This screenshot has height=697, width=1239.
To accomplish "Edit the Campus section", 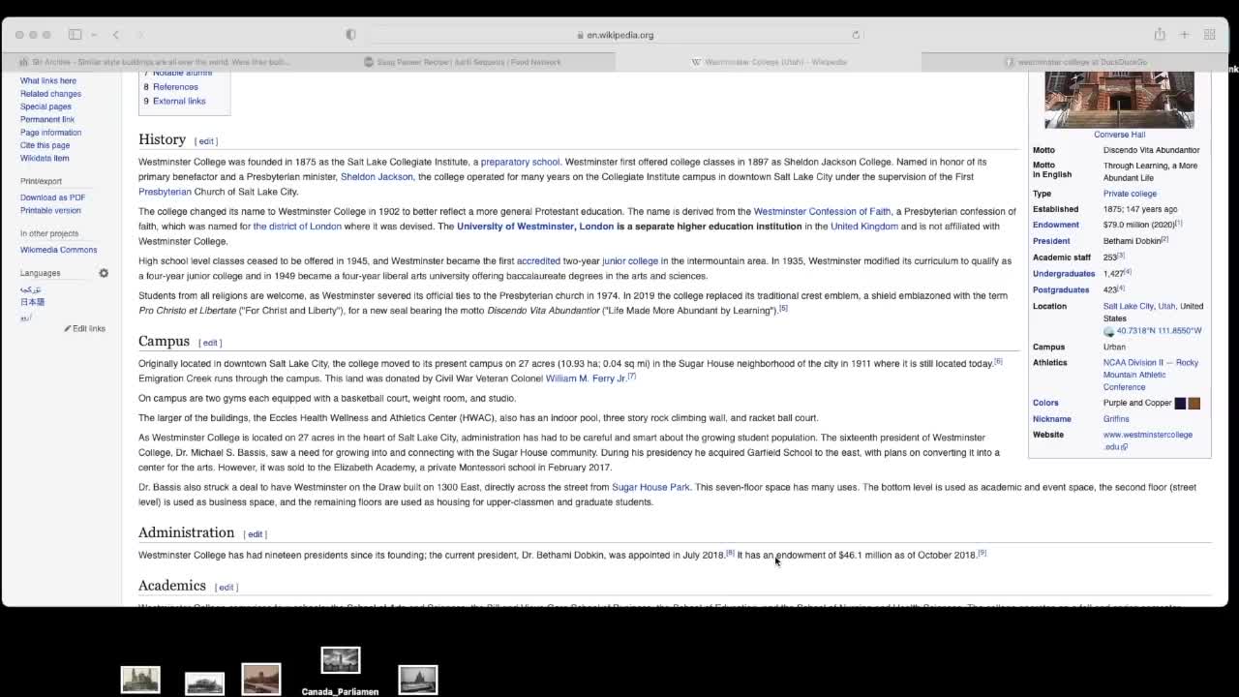I will point(210,343).
